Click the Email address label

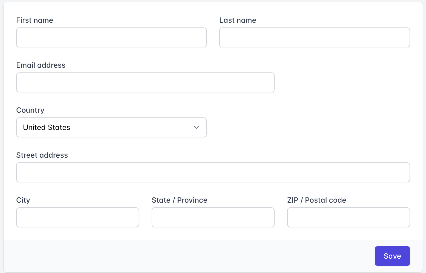(41, 65)
